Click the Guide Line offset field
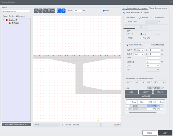173x136 pixels. tap(151, 22)
